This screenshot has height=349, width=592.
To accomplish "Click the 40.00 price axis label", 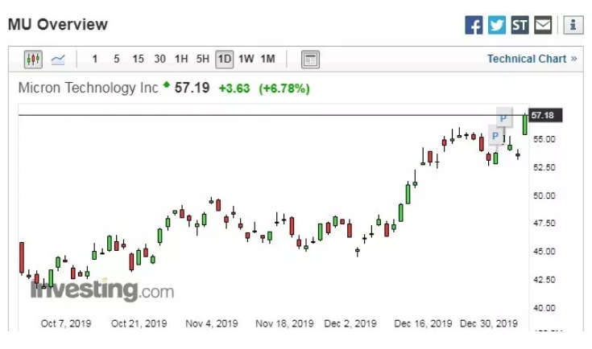I will point(544,308).
